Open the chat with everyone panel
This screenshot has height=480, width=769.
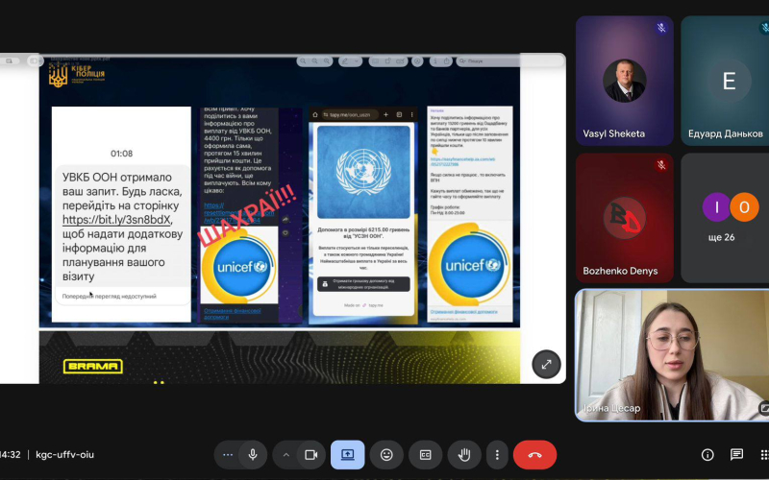[x=736, y=454]
